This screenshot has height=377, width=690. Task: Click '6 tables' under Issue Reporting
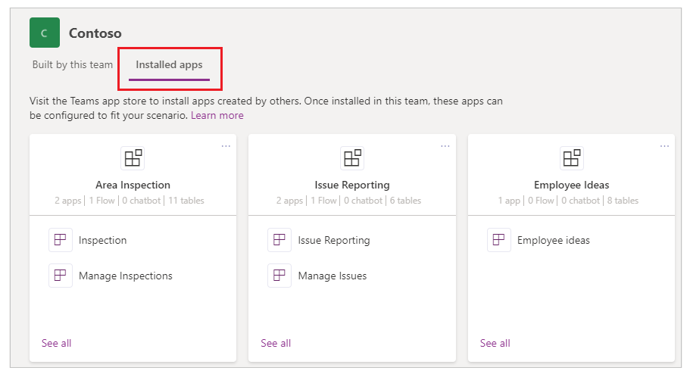pyautogui.click(x=405, y=201)
